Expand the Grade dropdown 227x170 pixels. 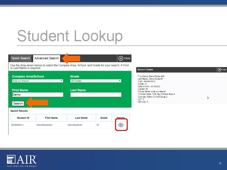[x=96, y=81]
